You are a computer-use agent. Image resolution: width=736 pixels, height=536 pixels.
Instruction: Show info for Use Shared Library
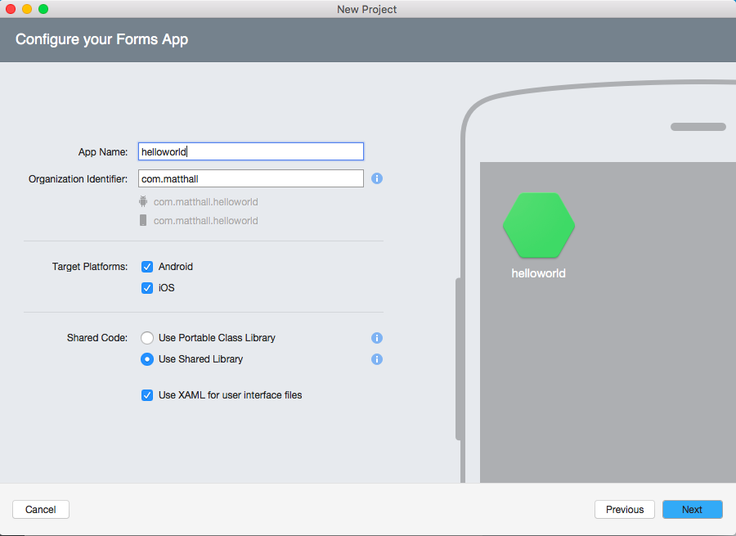377,359
